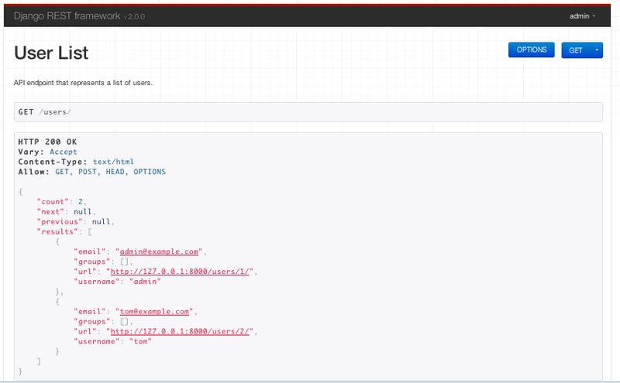
Task: Select the GET /users/ request line
Action: coord(45,111)
